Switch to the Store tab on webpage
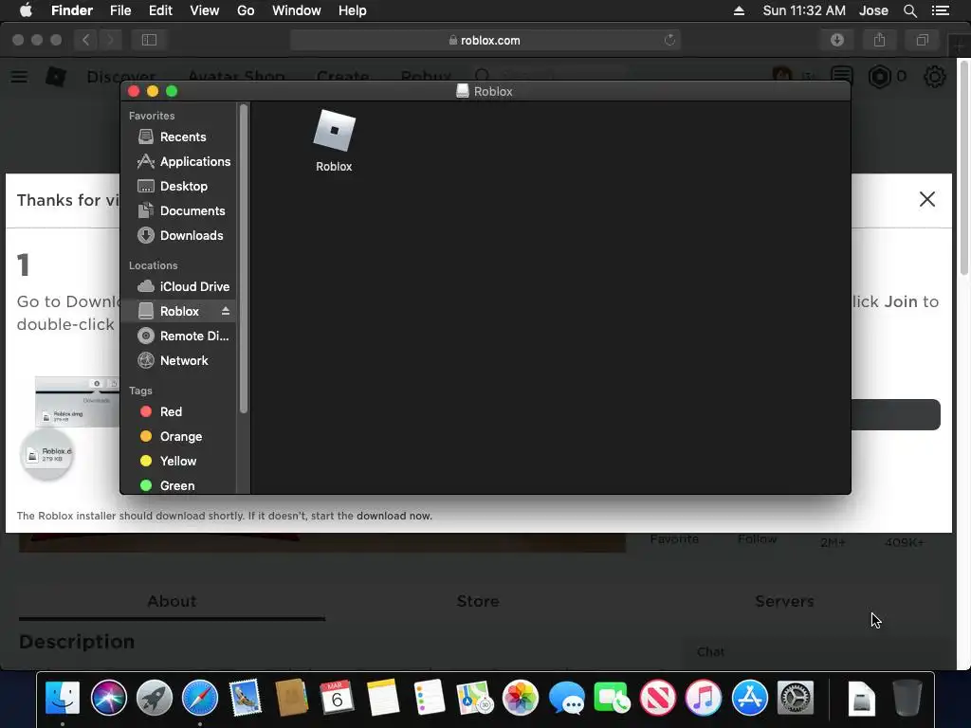971x728 pixels. (x=478, y=602)
